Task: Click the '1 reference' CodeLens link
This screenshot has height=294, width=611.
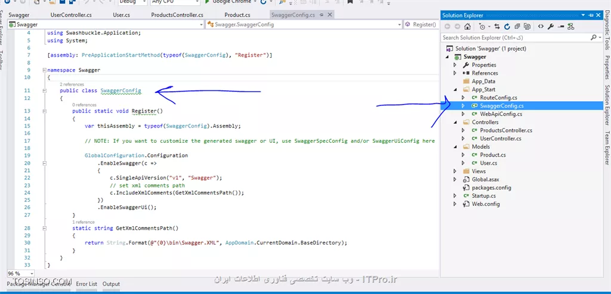Action: coord(83,222)
